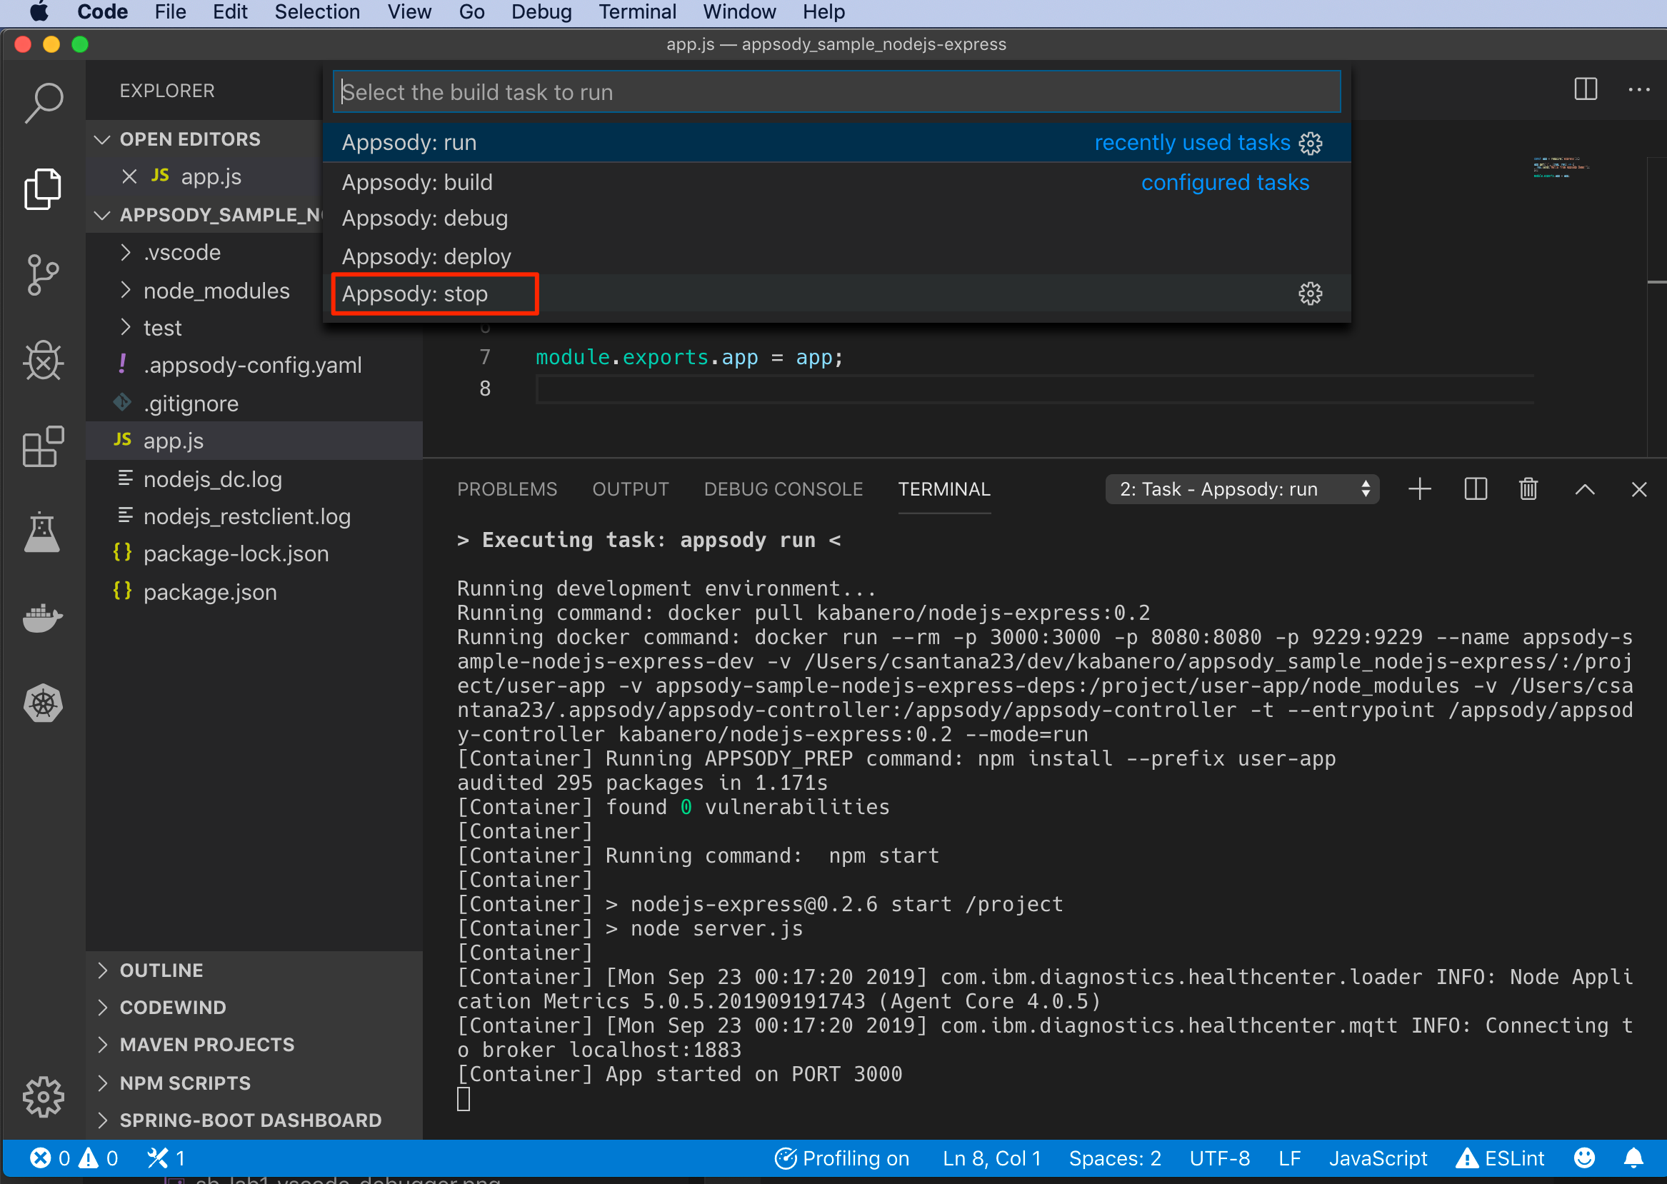The image size is (1667, 1184).
Task: Open the Kubernetes helm wheel icon
Action: point(43,703)
